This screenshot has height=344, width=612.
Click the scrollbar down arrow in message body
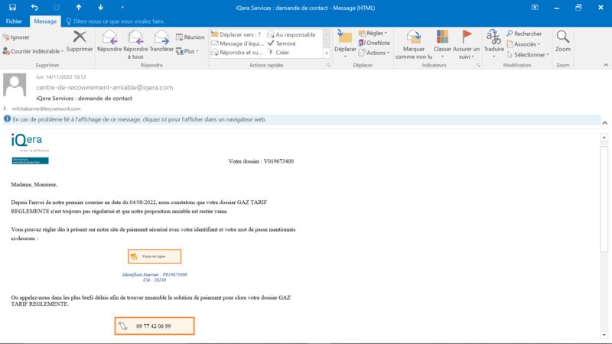click(x=604, y=335)
